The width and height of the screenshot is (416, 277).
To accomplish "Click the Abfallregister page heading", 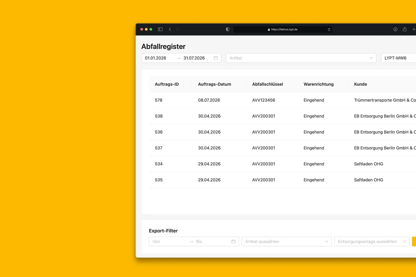I will [163, 46].
